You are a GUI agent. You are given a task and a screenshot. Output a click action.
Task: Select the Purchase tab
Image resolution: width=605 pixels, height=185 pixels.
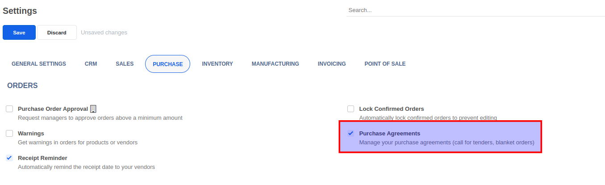(x=167, y=64)
